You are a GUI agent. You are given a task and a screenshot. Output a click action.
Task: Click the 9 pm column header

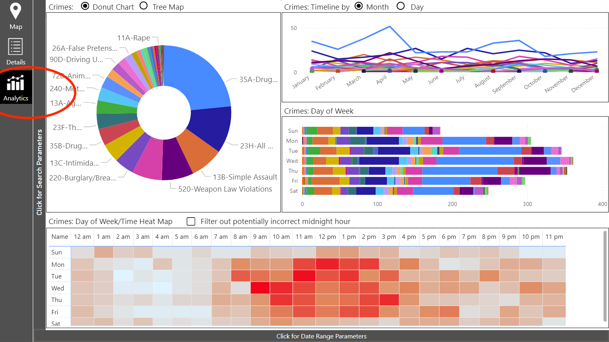509,237
